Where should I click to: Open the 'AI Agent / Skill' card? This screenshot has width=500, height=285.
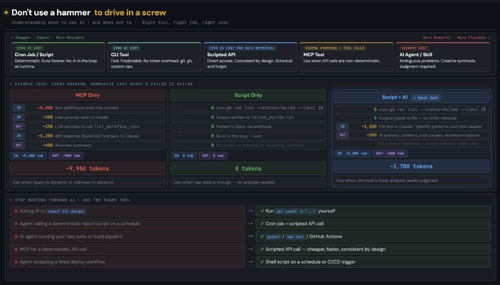point(442,57)
